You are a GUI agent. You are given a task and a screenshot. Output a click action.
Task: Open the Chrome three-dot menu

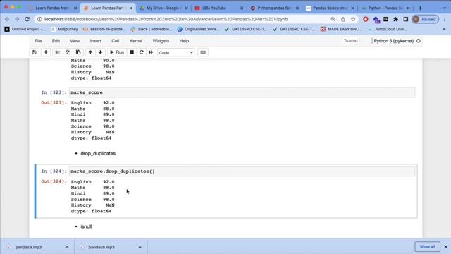coord(445,19)
